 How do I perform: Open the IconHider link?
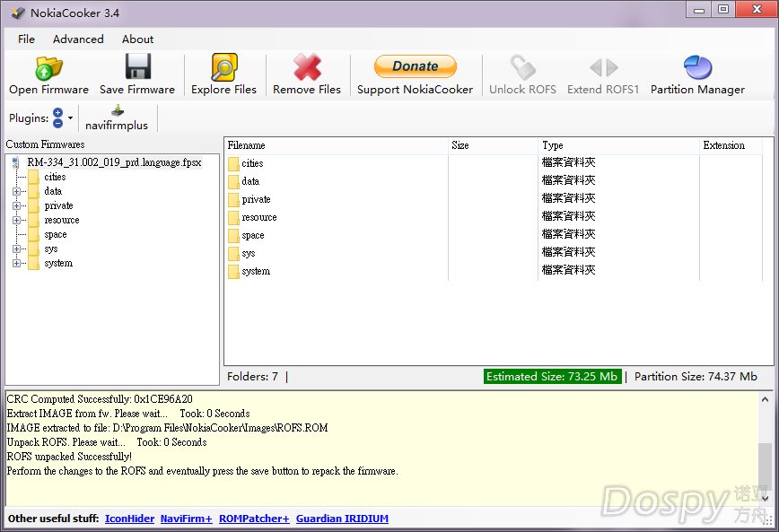[129, 519]
